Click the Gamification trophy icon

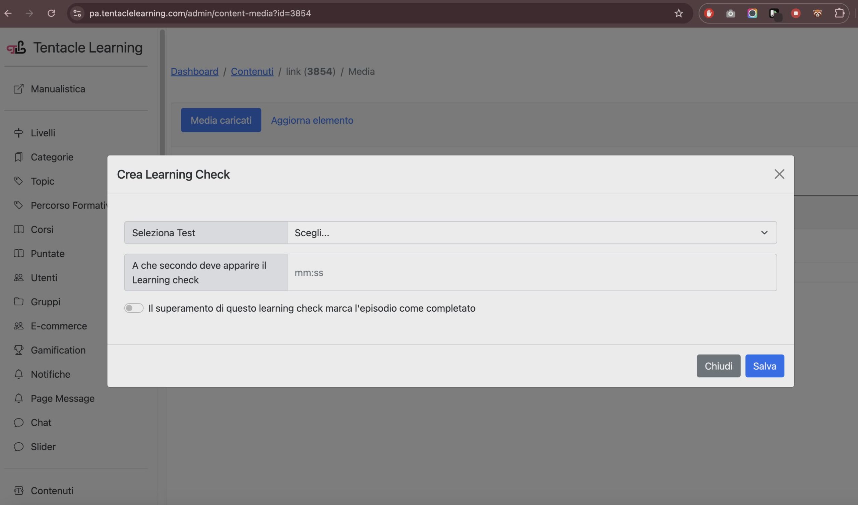click(19, 350)
